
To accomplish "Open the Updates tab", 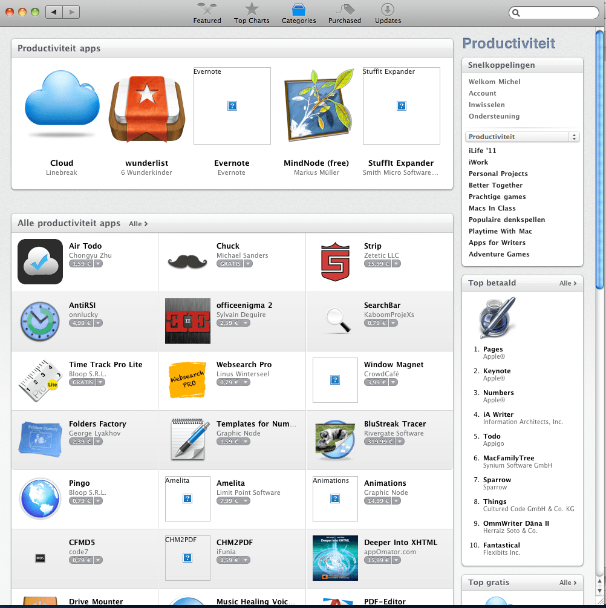I will tap(388, 13).
